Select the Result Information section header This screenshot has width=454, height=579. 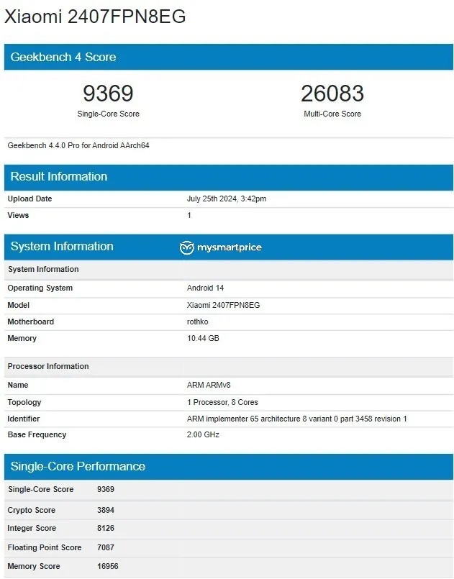pos(59,177)
